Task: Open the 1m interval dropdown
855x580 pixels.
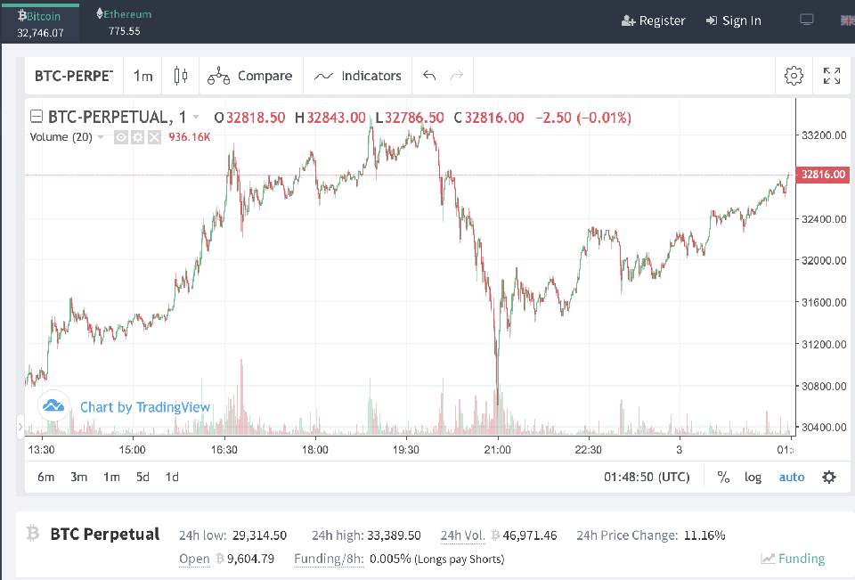Action: pos(142,76)
